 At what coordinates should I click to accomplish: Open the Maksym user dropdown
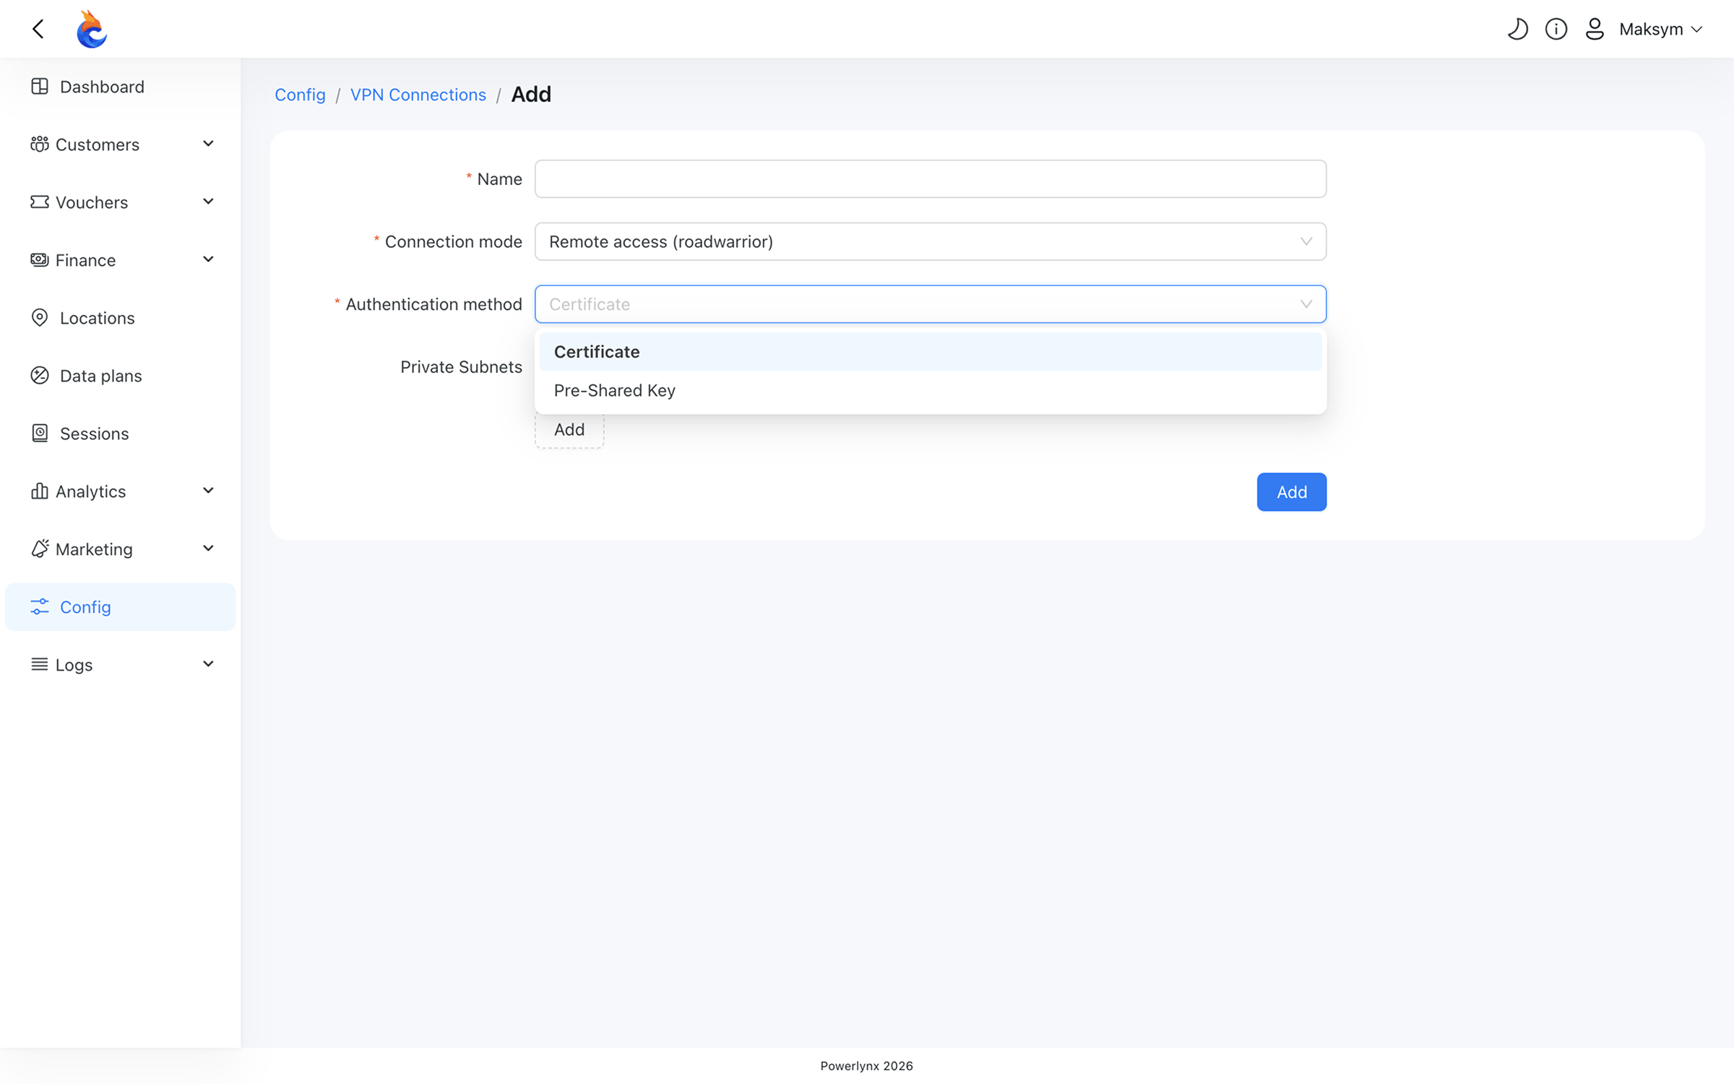[x=1660, y=29]
